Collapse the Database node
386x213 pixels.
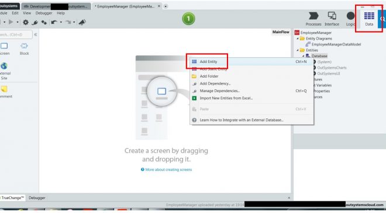coord(304,56)
